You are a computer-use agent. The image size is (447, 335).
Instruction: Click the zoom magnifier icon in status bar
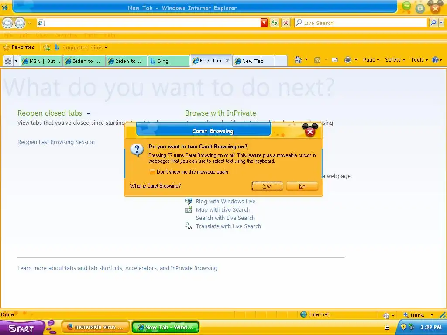tap(406, 315)
